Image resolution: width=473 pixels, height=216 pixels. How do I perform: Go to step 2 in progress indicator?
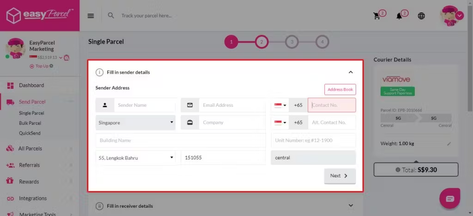(261, 42)
